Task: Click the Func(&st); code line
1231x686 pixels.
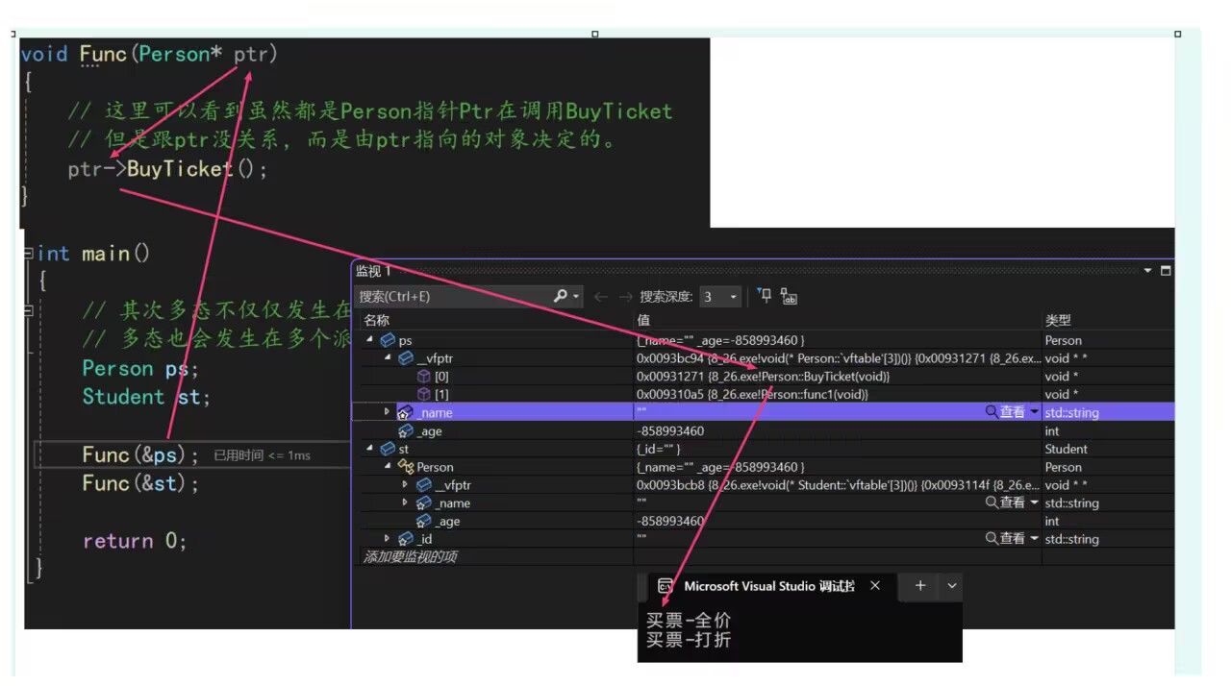Action: (140, 483)
